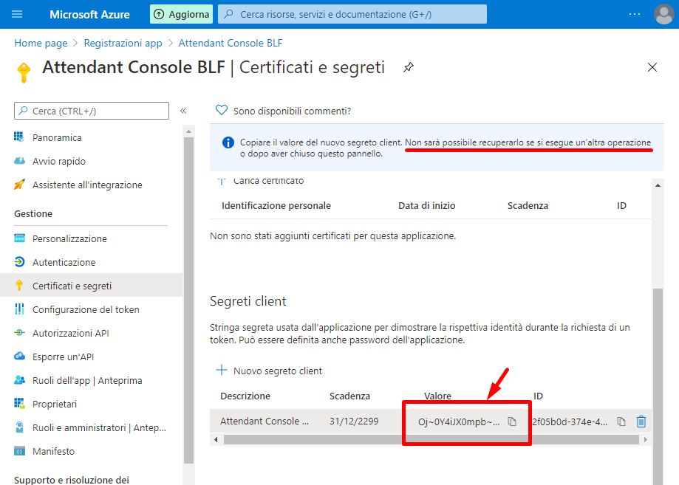This screenshot has height=485, width=679.
Task: Open Registrazioni app breadcrumb
Action: click(123, 43)
